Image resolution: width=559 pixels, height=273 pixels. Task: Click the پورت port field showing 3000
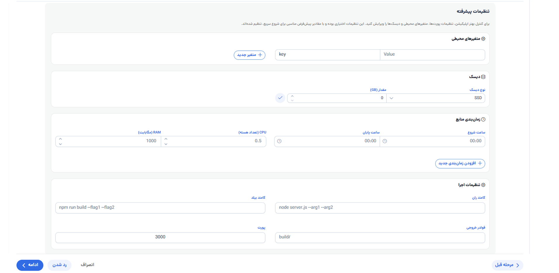click(160, 238)
